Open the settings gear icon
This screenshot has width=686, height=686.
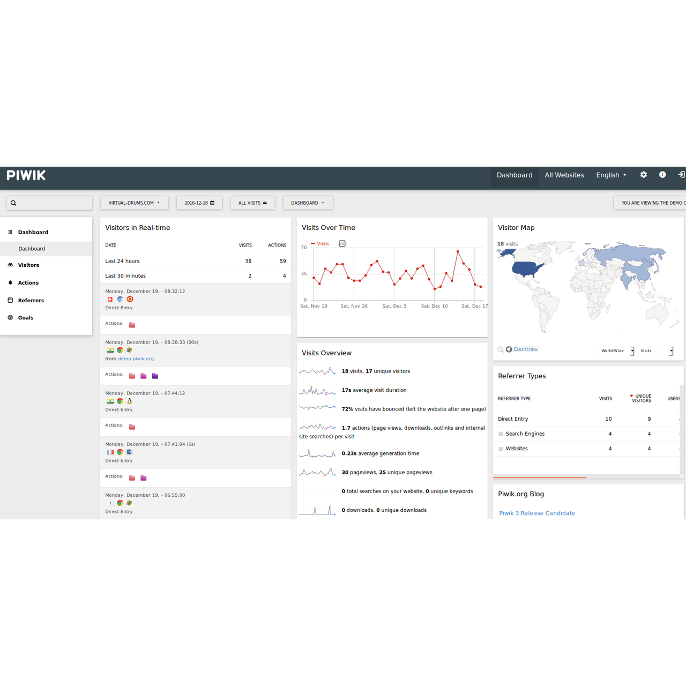click(x=644, y=175)
